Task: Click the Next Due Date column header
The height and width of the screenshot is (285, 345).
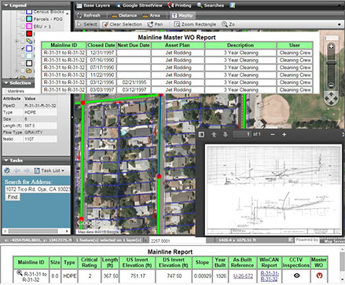Action: coord(134,46)
